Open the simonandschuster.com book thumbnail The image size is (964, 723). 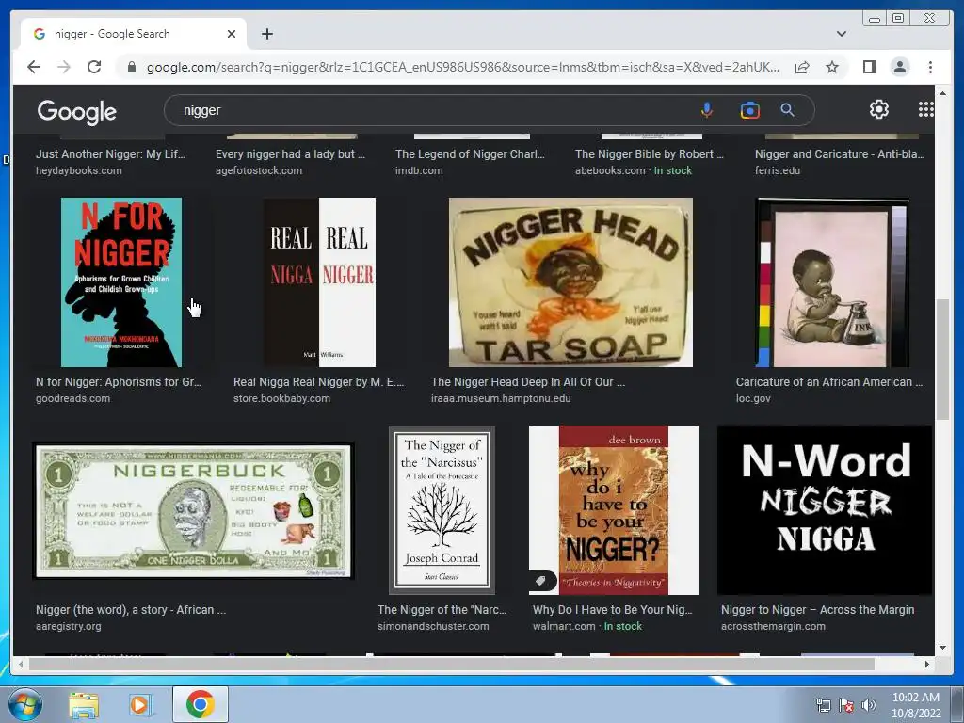coord(442,509)
